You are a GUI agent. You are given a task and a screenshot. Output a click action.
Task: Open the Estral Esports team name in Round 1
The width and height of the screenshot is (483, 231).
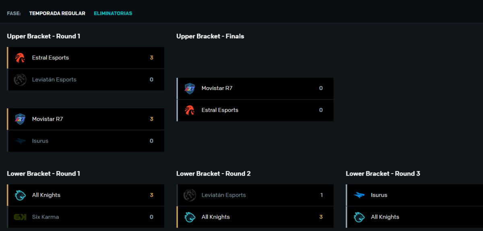tap(50, 58)
